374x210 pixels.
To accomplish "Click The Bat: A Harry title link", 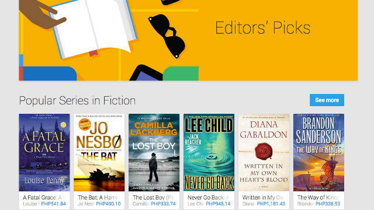I will (99, 198).
